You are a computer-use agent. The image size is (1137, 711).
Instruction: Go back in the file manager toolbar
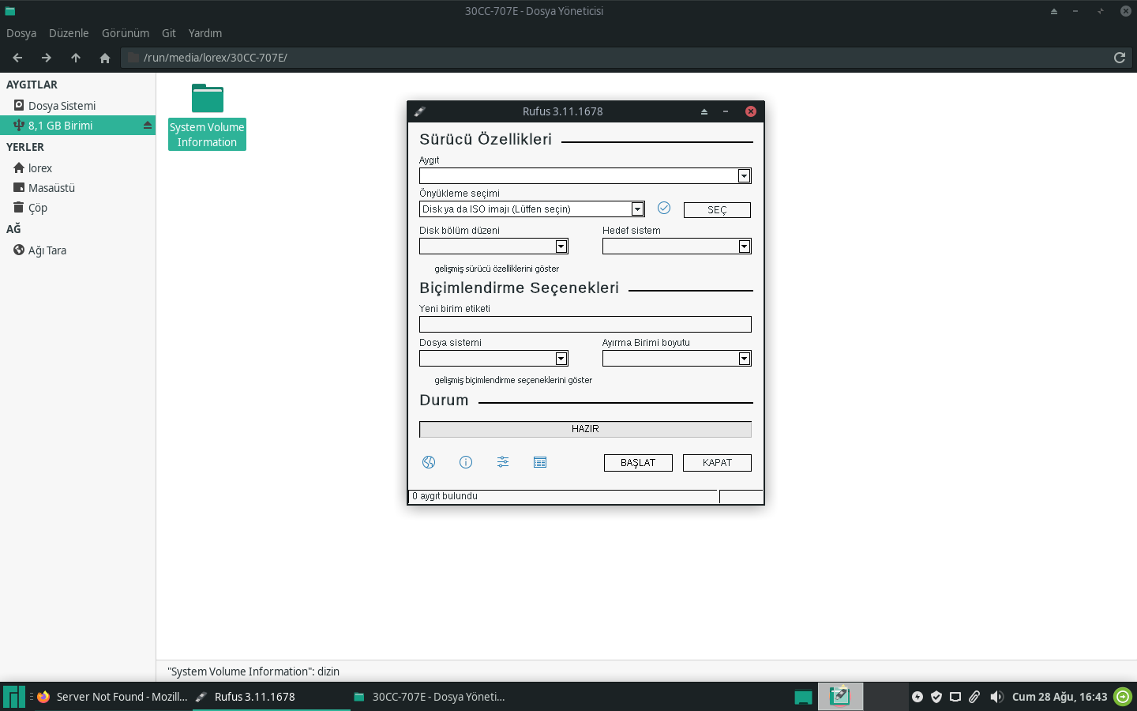coord(17,58)
